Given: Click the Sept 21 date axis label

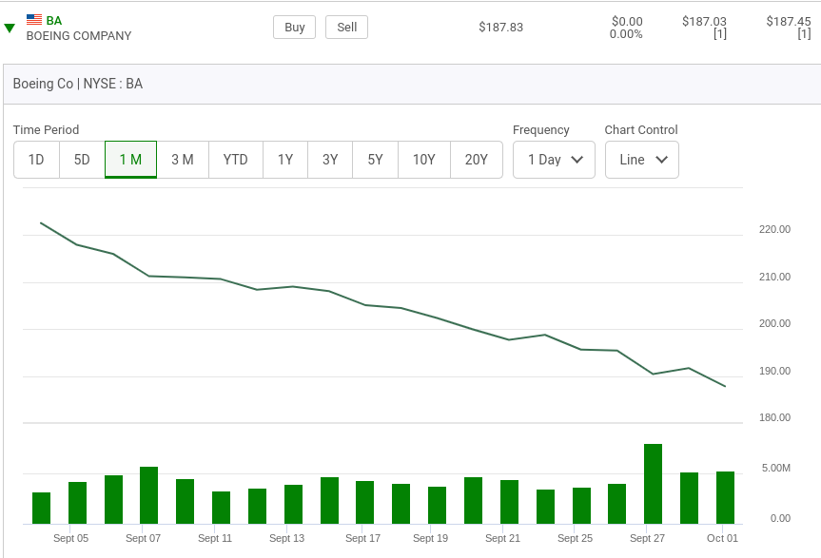Looking at the screenshot, I should (x=502, y=538).
